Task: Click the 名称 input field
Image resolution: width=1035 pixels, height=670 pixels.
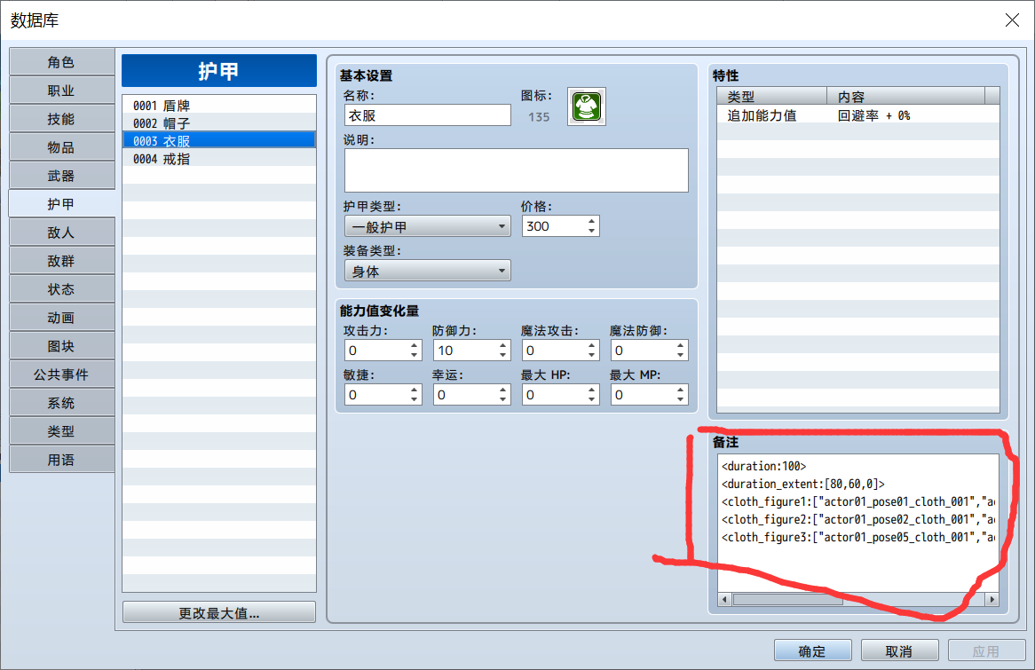Action: 427,115
